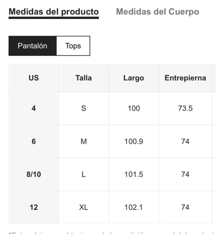Select the Pantalón segment button
This screenshot has height=234, width=216.
(32, 46)
